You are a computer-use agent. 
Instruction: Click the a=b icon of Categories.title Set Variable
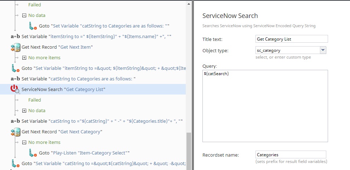[15, 121]
